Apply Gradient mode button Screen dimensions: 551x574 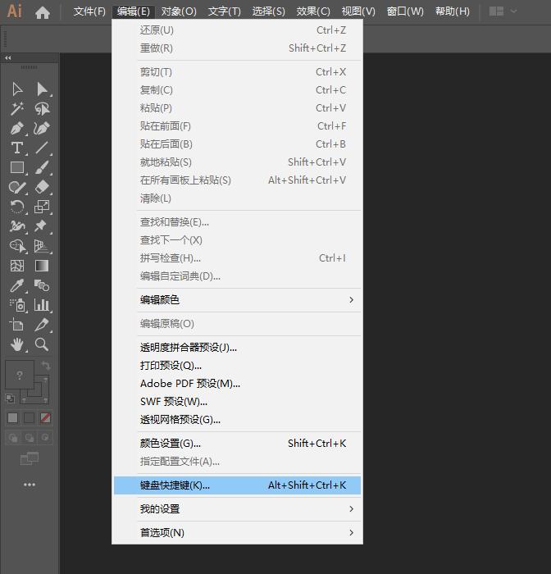click(29, 417)
